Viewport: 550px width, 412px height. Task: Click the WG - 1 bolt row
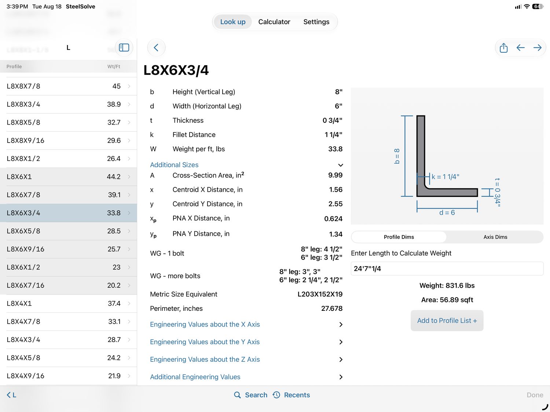pyautogui.click(x=246, y=253)
